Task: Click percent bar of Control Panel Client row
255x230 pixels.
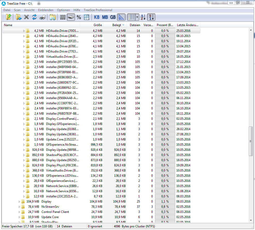Action: tap(165, 212)
